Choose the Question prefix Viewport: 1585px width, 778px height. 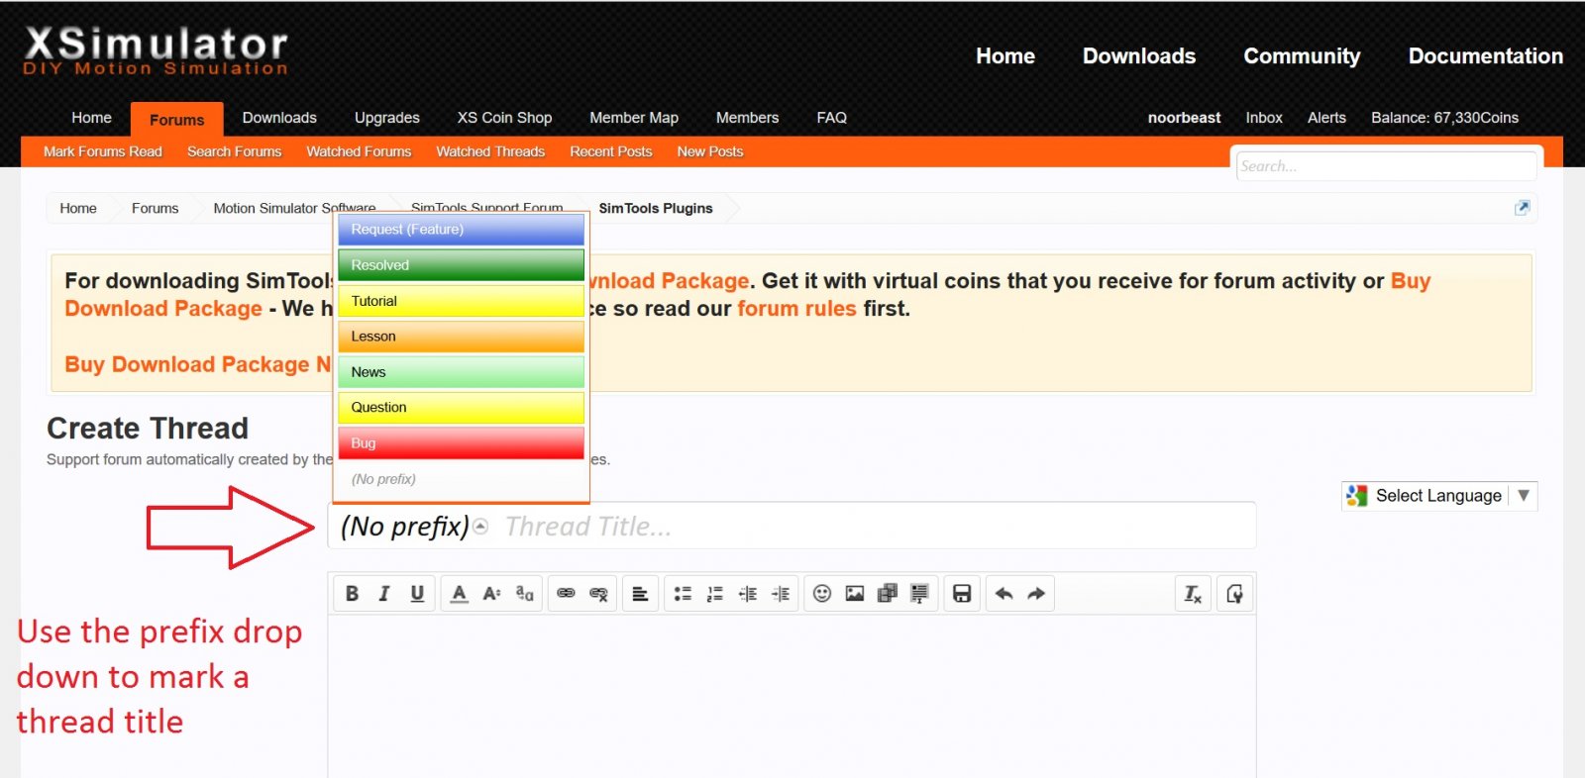[461, 408]
